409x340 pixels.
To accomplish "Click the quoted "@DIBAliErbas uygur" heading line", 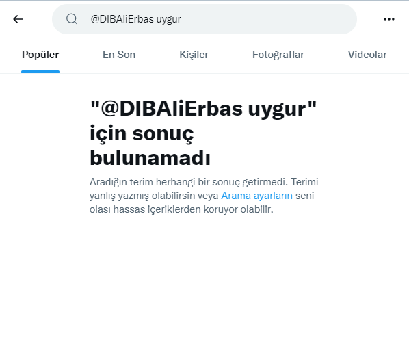I will click(203, 109).
